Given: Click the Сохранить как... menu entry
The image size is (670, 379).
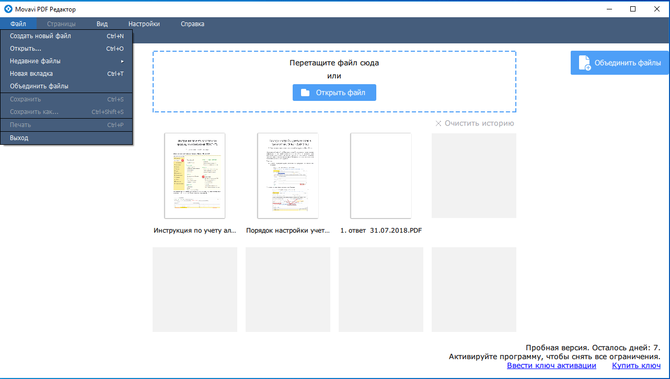Looking at the screenshot, I should 66,112.
